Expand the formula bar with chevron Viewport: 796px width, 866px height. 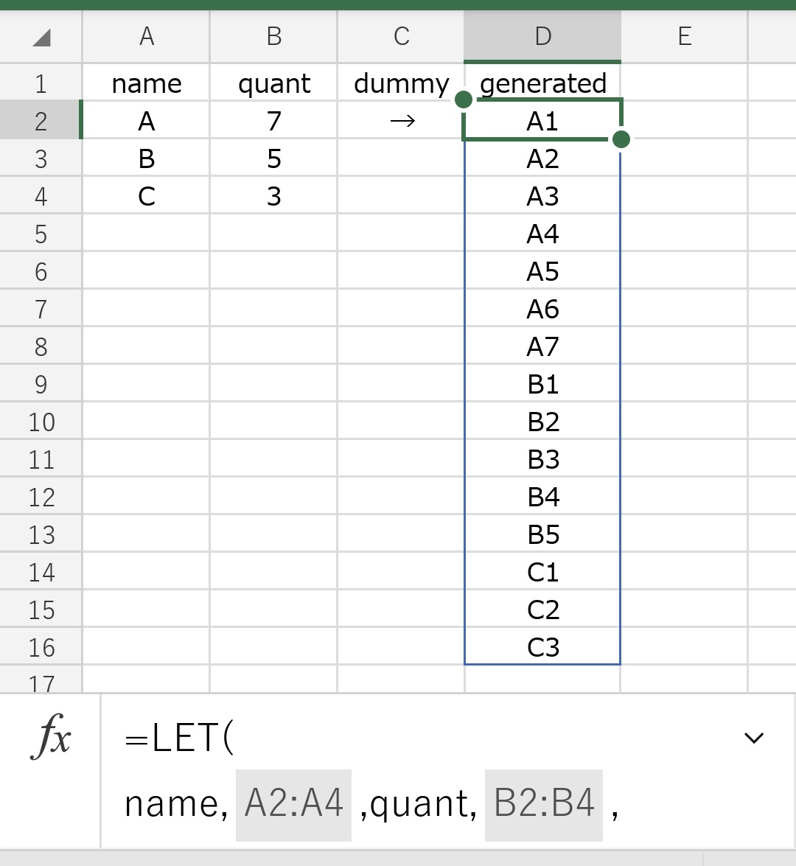point(753,737)
